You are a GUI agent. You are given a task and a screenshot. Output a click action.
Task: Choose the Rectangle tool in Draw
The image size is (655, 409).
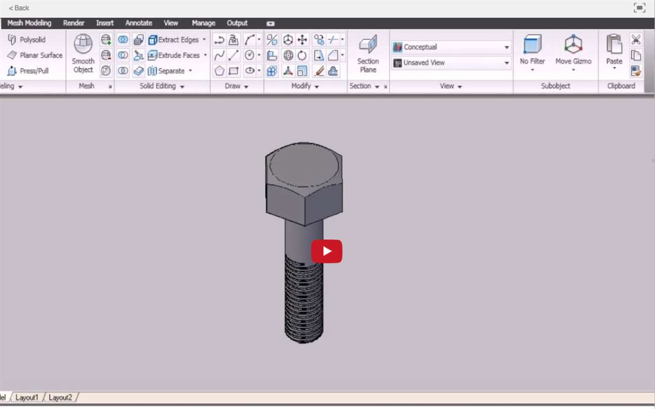pos(233,71)
